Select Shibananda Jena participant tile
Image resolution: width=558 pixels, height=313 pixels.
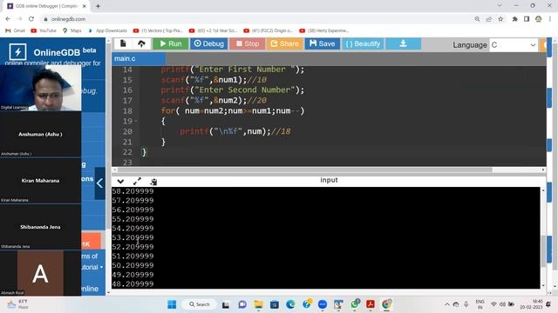pyautogui.click(x=41, y=227)
